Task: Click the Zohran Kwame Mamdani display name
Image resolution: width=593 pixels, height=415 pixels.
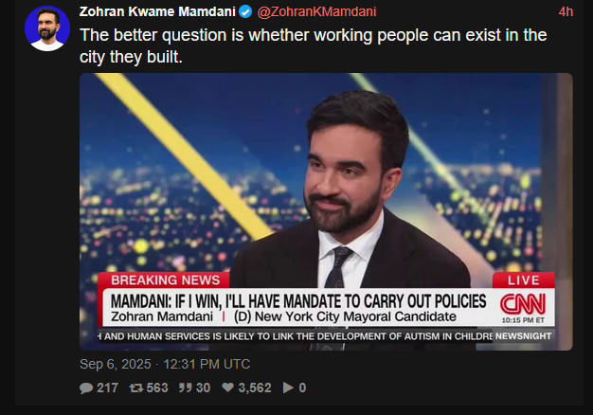Action: [157, 11]
